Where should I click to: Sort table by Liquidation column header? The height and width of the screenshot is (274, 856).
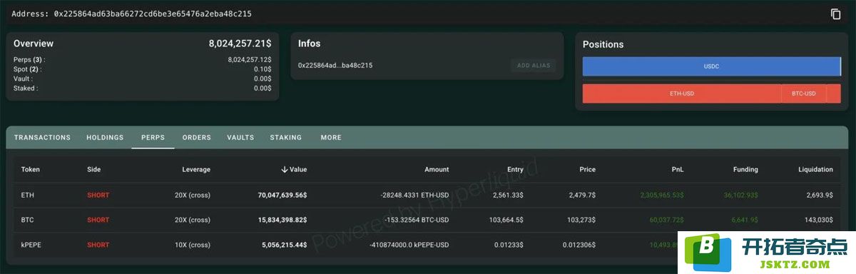click(815, 170)
